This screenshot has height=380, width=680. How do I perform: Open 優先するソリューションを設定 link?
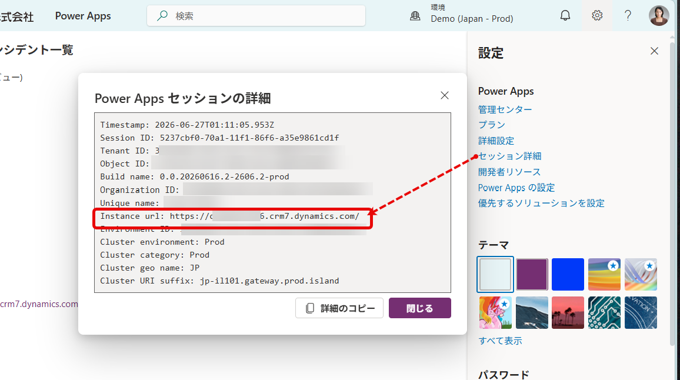541,203
